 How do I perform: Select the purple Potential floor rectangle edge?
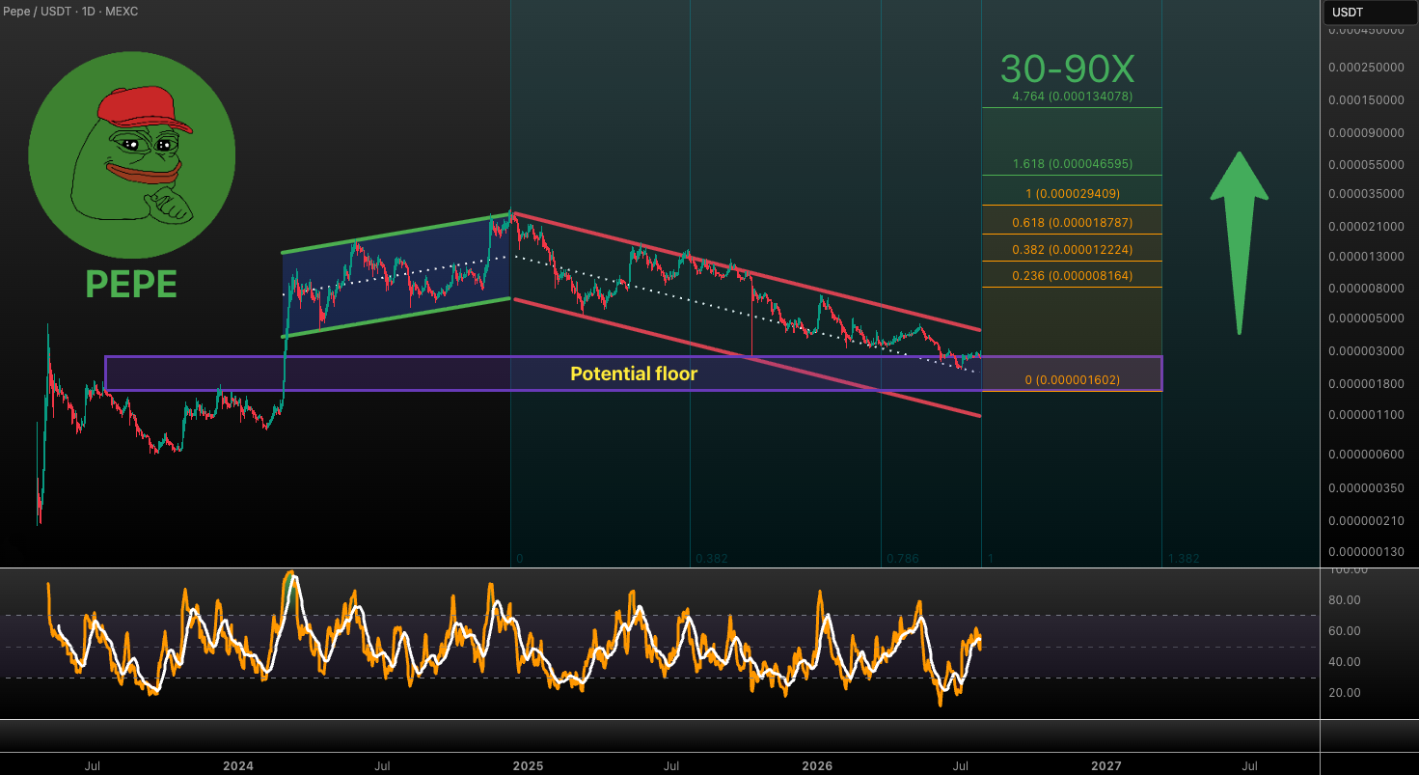coord(634,357)
